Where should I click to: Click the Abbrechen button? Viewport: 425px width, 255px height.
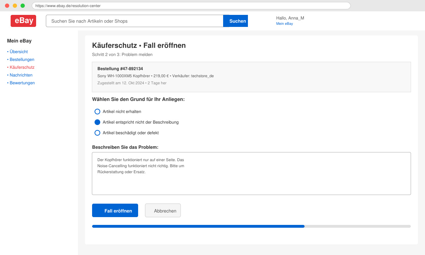[163, 210]
